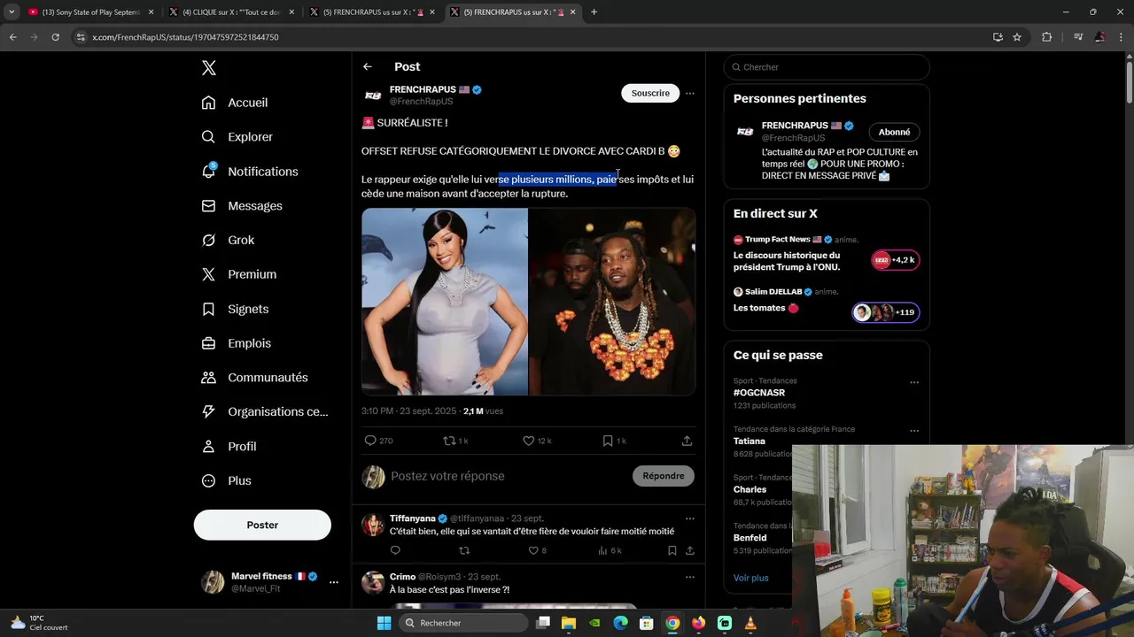Viewport: 1134px width, 637px height.
Task: Reply to Tiffanyana's comment
Action: coord(395,550)
